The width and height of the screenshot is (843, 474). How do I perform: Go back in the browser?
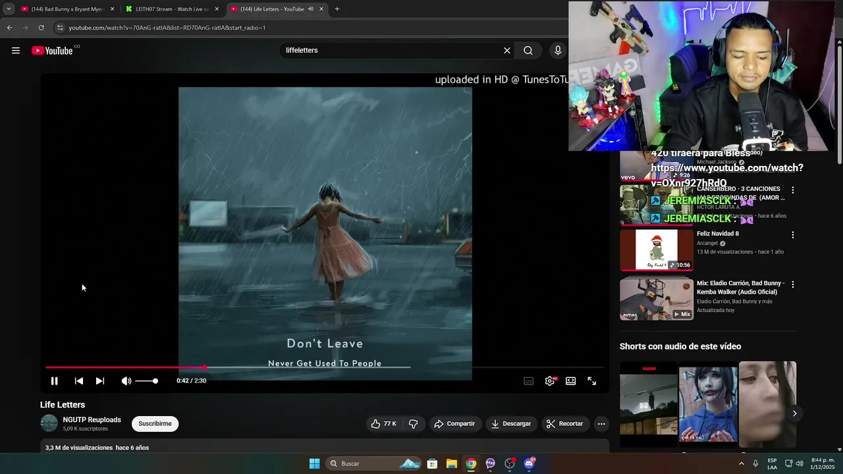[x=9, y=28]
